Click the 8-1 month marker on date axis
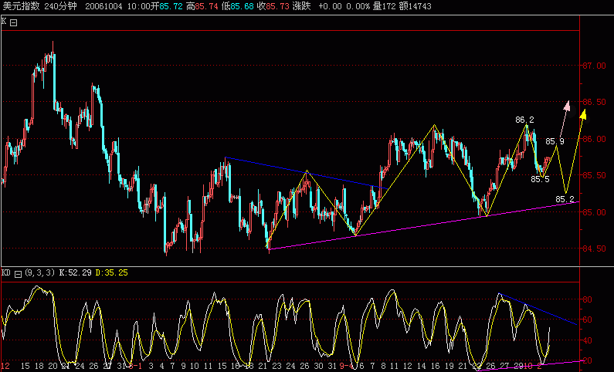 click(x=135, y=366)
